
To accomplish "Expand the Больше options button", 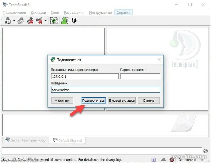I will click(x=62, y=101).
